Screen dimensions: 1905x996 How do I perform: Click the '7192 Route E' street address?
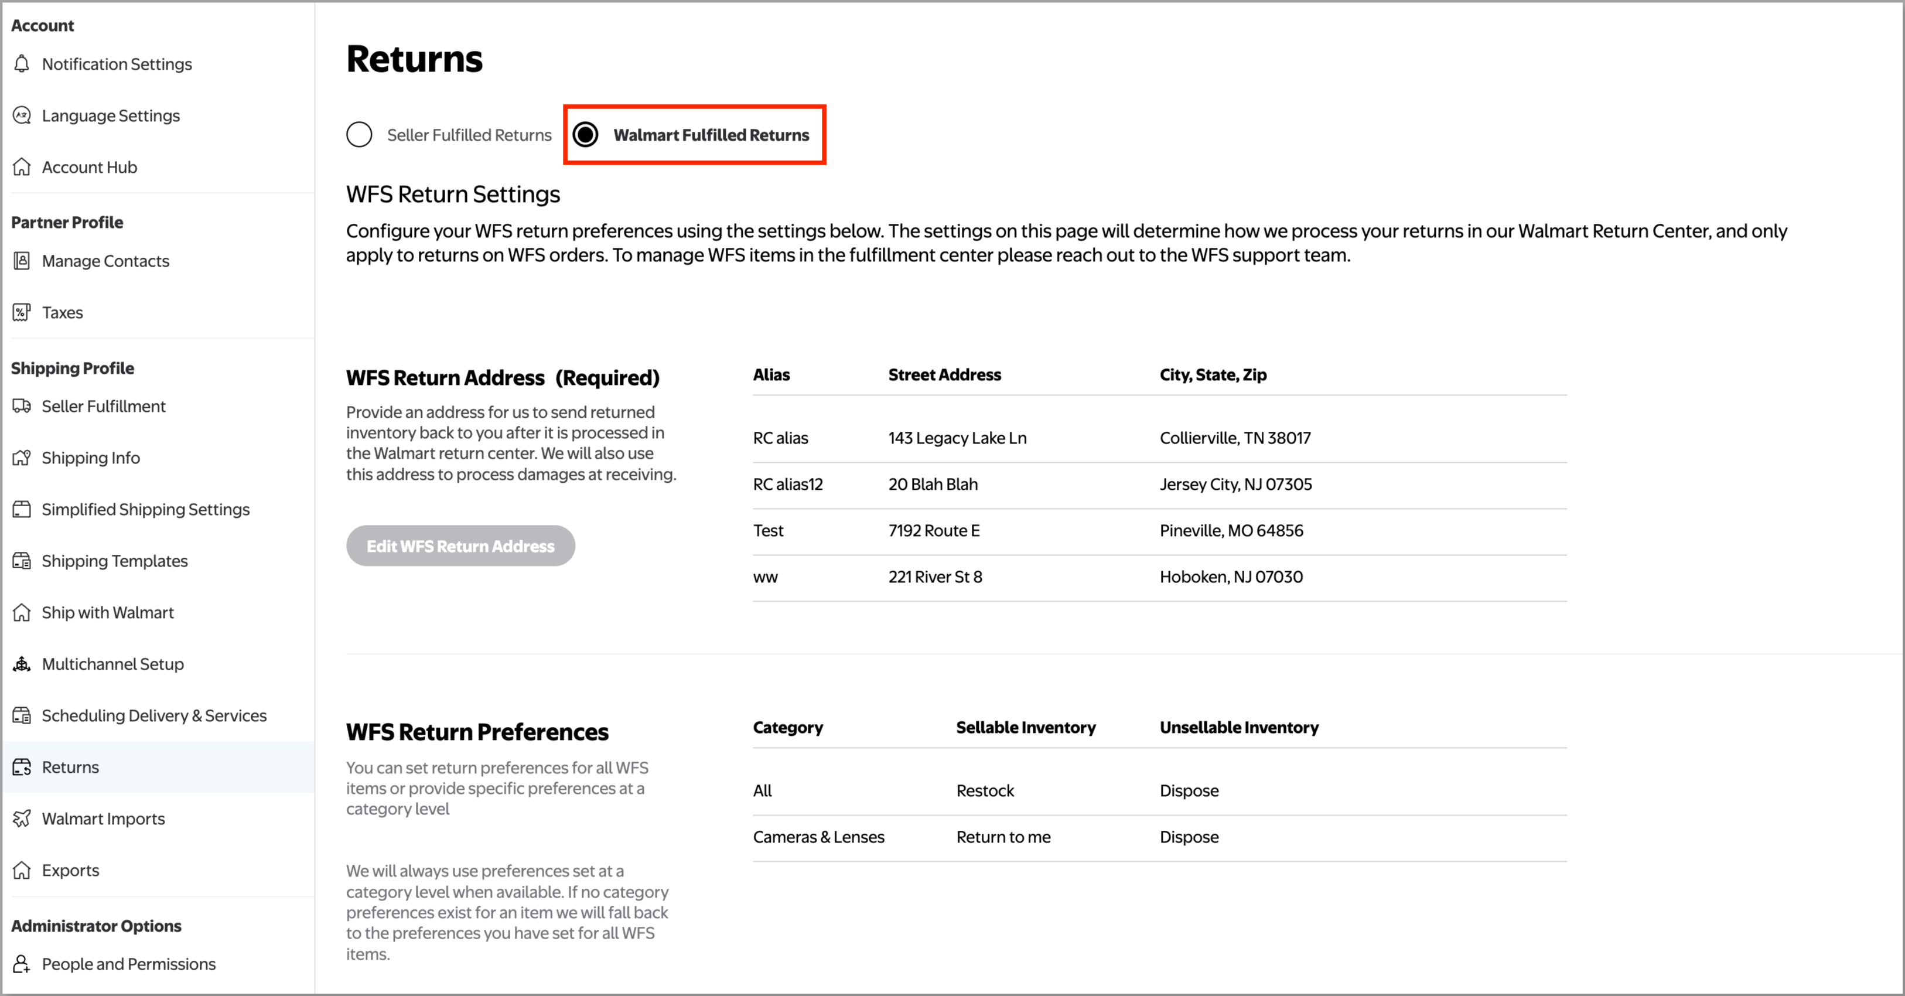934,530
